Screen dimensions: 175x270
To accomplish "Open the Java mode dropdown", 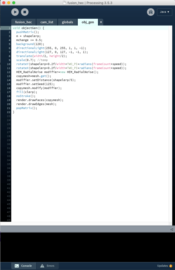I will (x=164, y=12).
